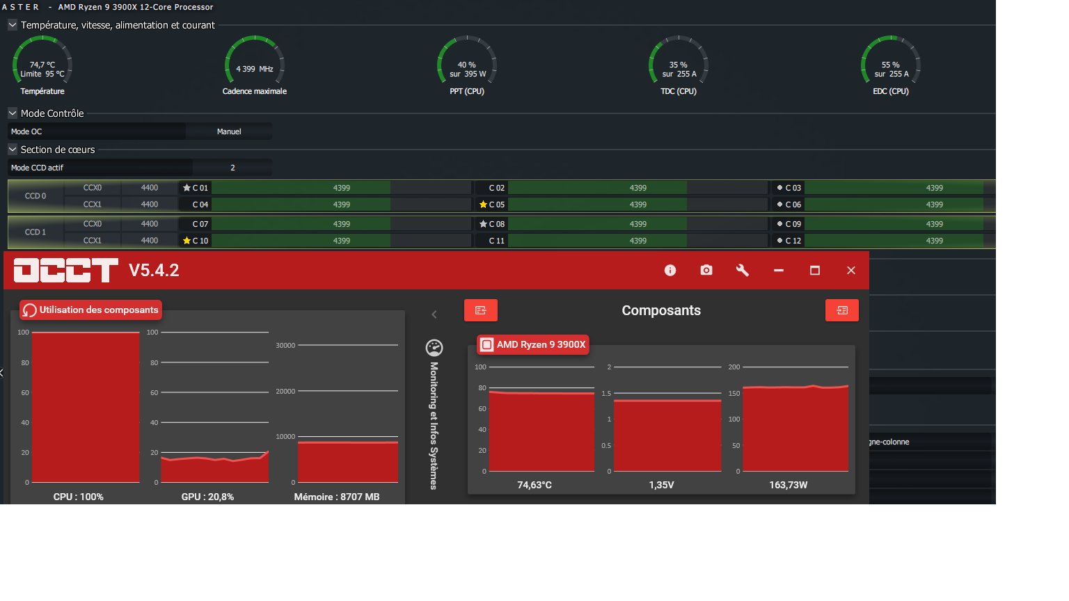Screen dimensions: 1069x601
Task: Click the star icon on core C 01
Action: coord(187,188)
